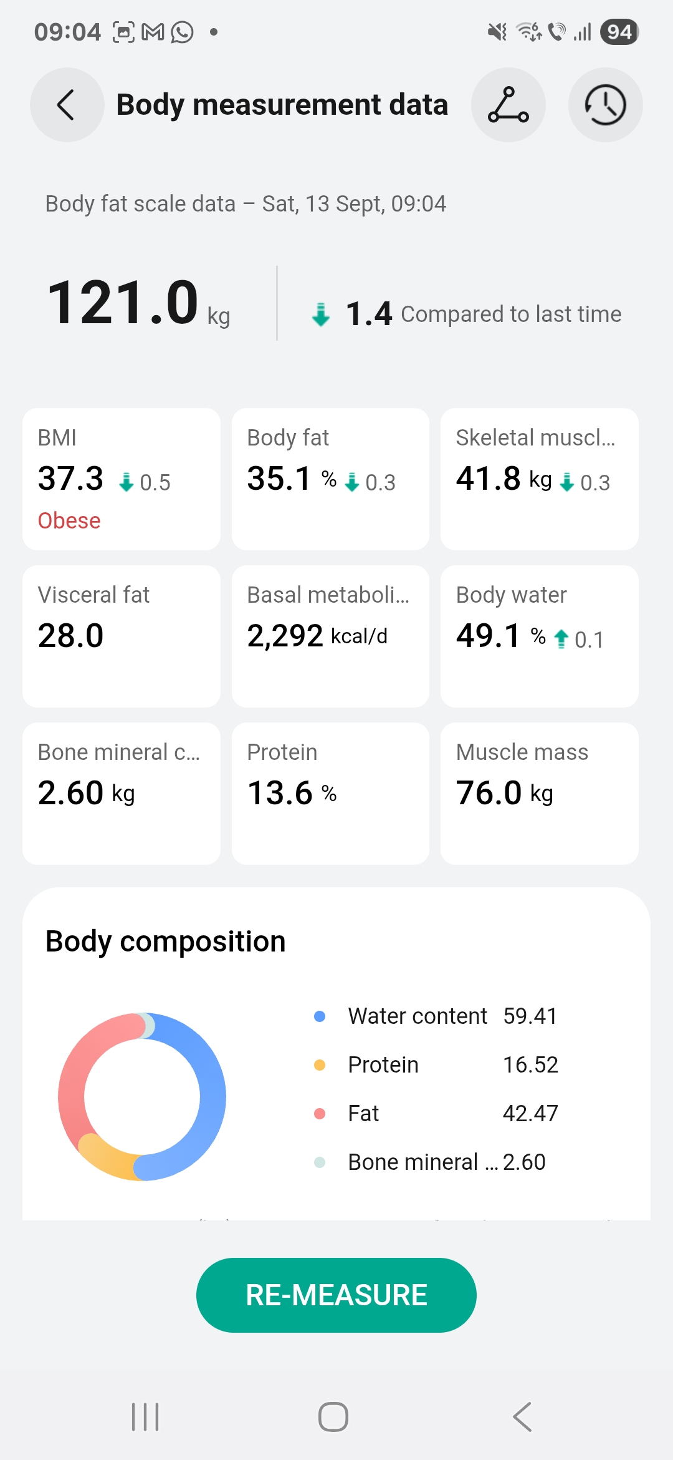The image size is (673, 1460).
Task: Open the BMI card
Action: coord(122,479)
